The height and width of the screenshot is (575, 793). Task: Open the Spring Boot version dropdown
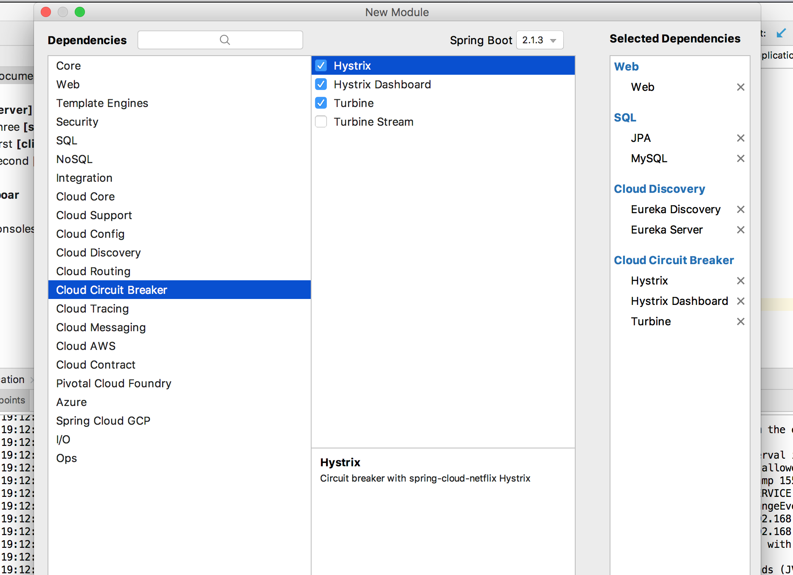tap(540, 40)
